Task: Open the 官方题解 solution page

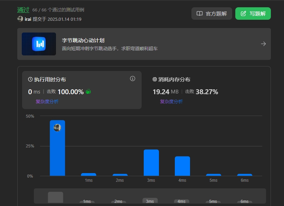Action: click(x=211, y=13)
